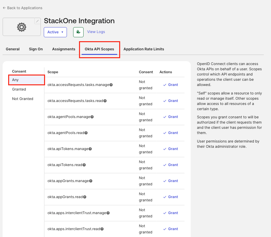The image size is (271, 237).
Task: Show help icon for okta.agentPools.read
Action: pyautogui.click(x=86, y=133)
